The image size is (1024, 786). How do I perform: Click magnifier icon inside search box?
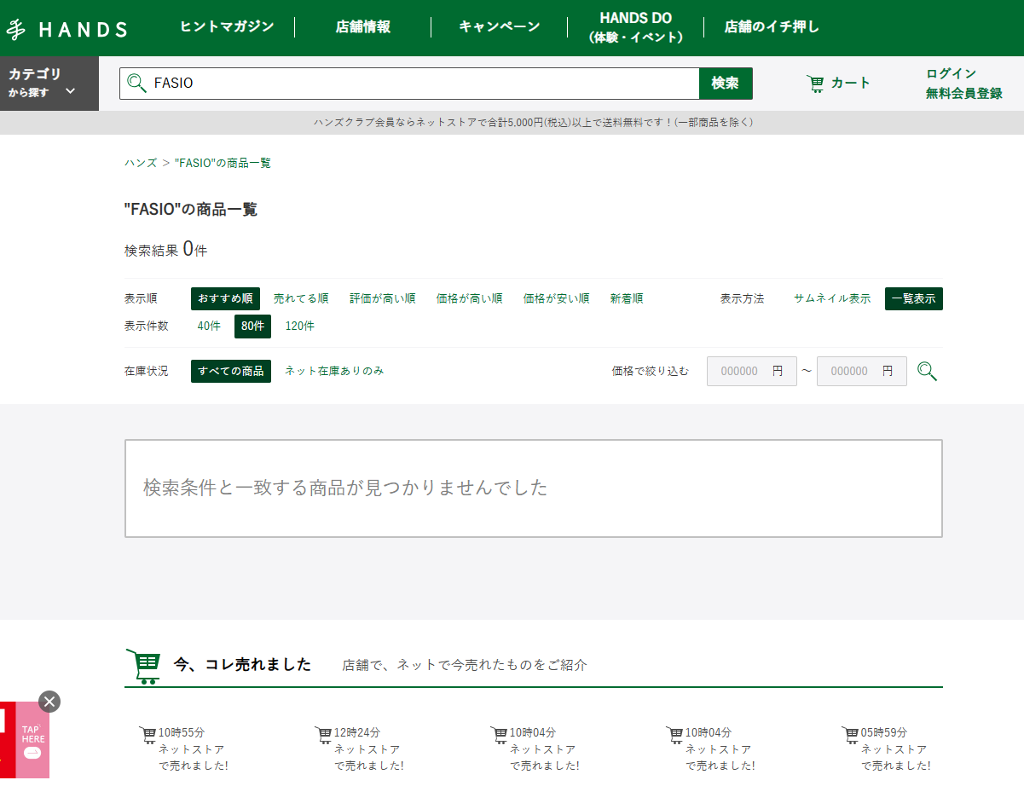click(x=136, y=84)
